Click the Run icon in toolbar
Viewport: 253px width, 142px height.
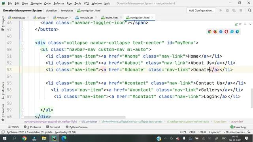point(221,11)
